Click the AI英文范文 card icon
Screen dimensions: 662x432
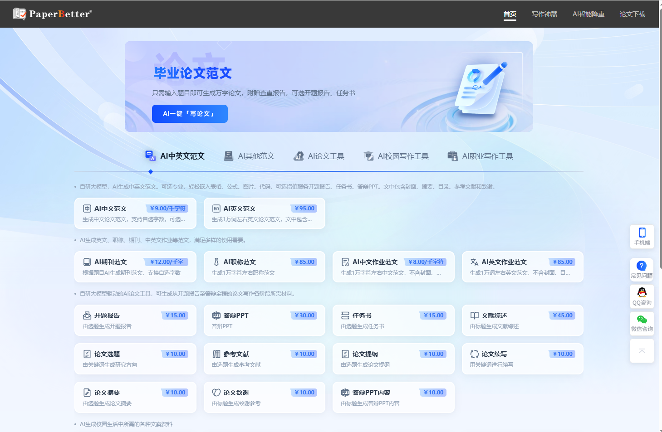coord(216,209)
